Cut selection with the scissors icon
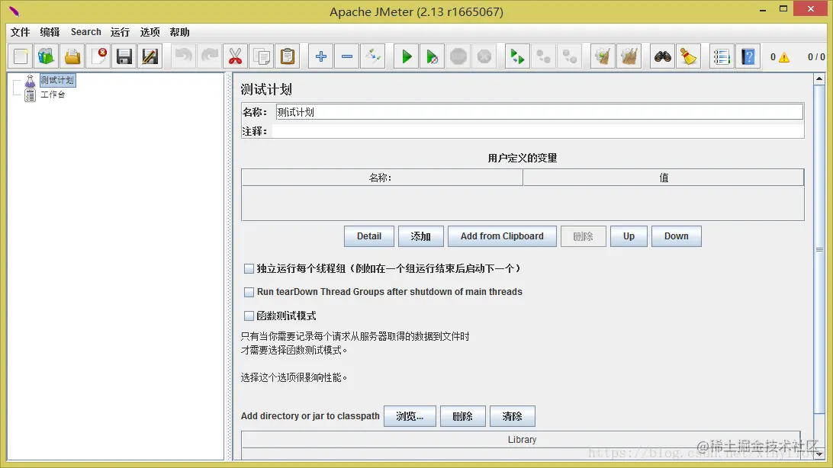Screen dimensions: 833x468 pyautogui.click(x=236, y=56)
